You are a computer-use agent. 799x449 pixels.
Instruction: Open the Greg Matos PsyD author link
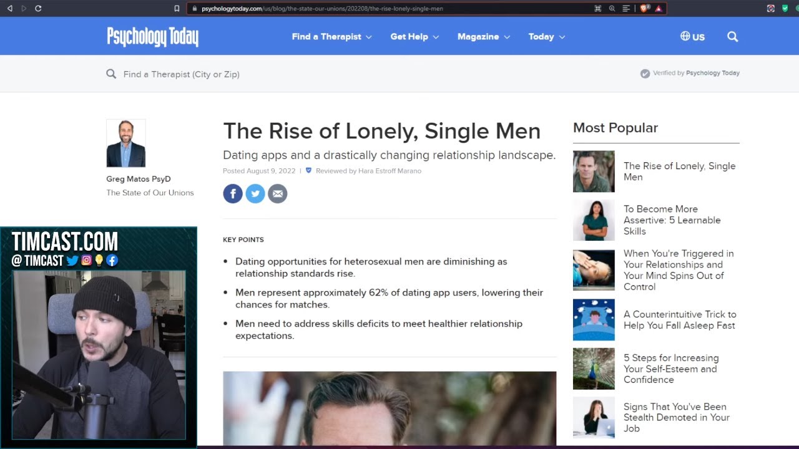(x=139, y=179)
